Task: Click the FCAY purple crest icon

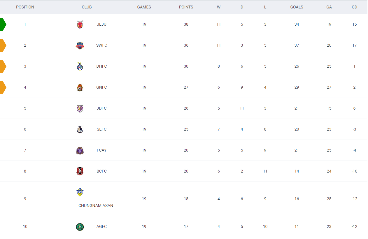Action: point(80,150)
